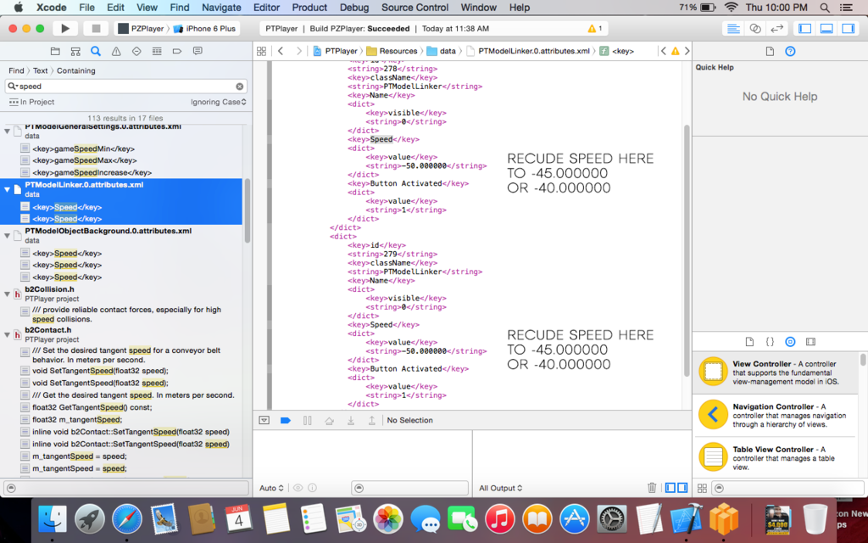Toggle the Debug area visibility
Screen dimensions: 868x543
pos(826,28)
